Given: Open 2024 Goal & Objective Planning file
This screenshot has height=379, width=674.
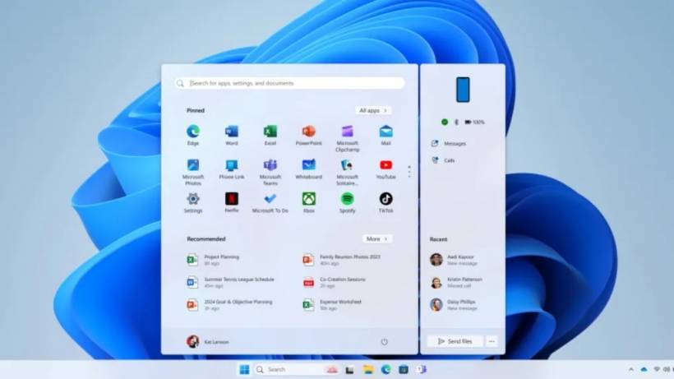Looking at the screenshot, I should [x=229, y=305].
